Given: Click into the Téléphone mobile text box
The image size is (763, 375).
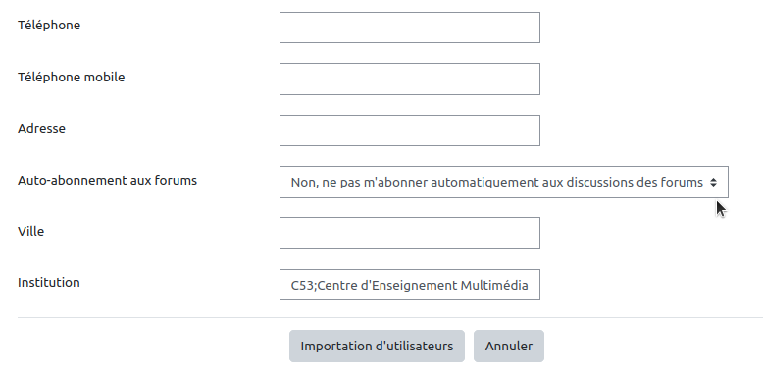Looking at the screenshot, I should tap(410, 79).
